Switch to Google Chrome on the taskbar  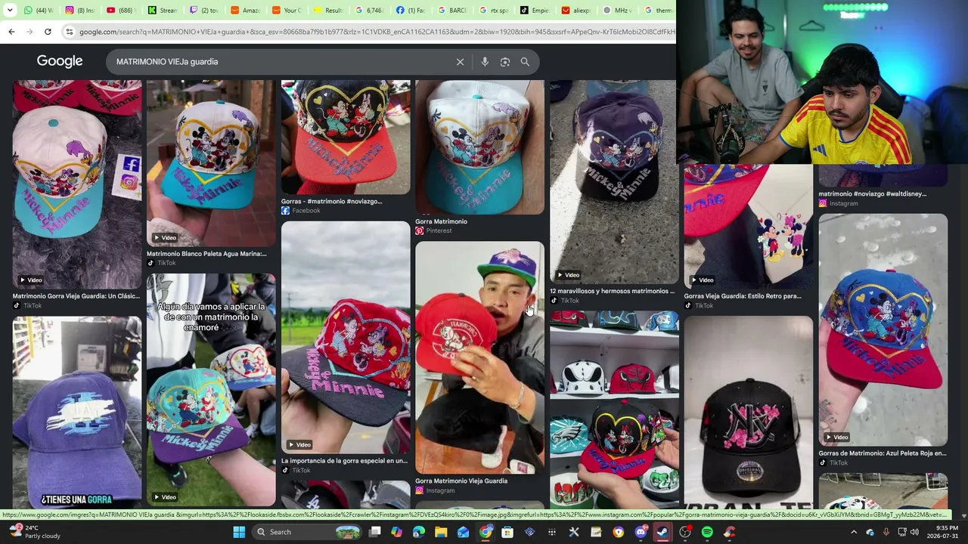point(486,532)
